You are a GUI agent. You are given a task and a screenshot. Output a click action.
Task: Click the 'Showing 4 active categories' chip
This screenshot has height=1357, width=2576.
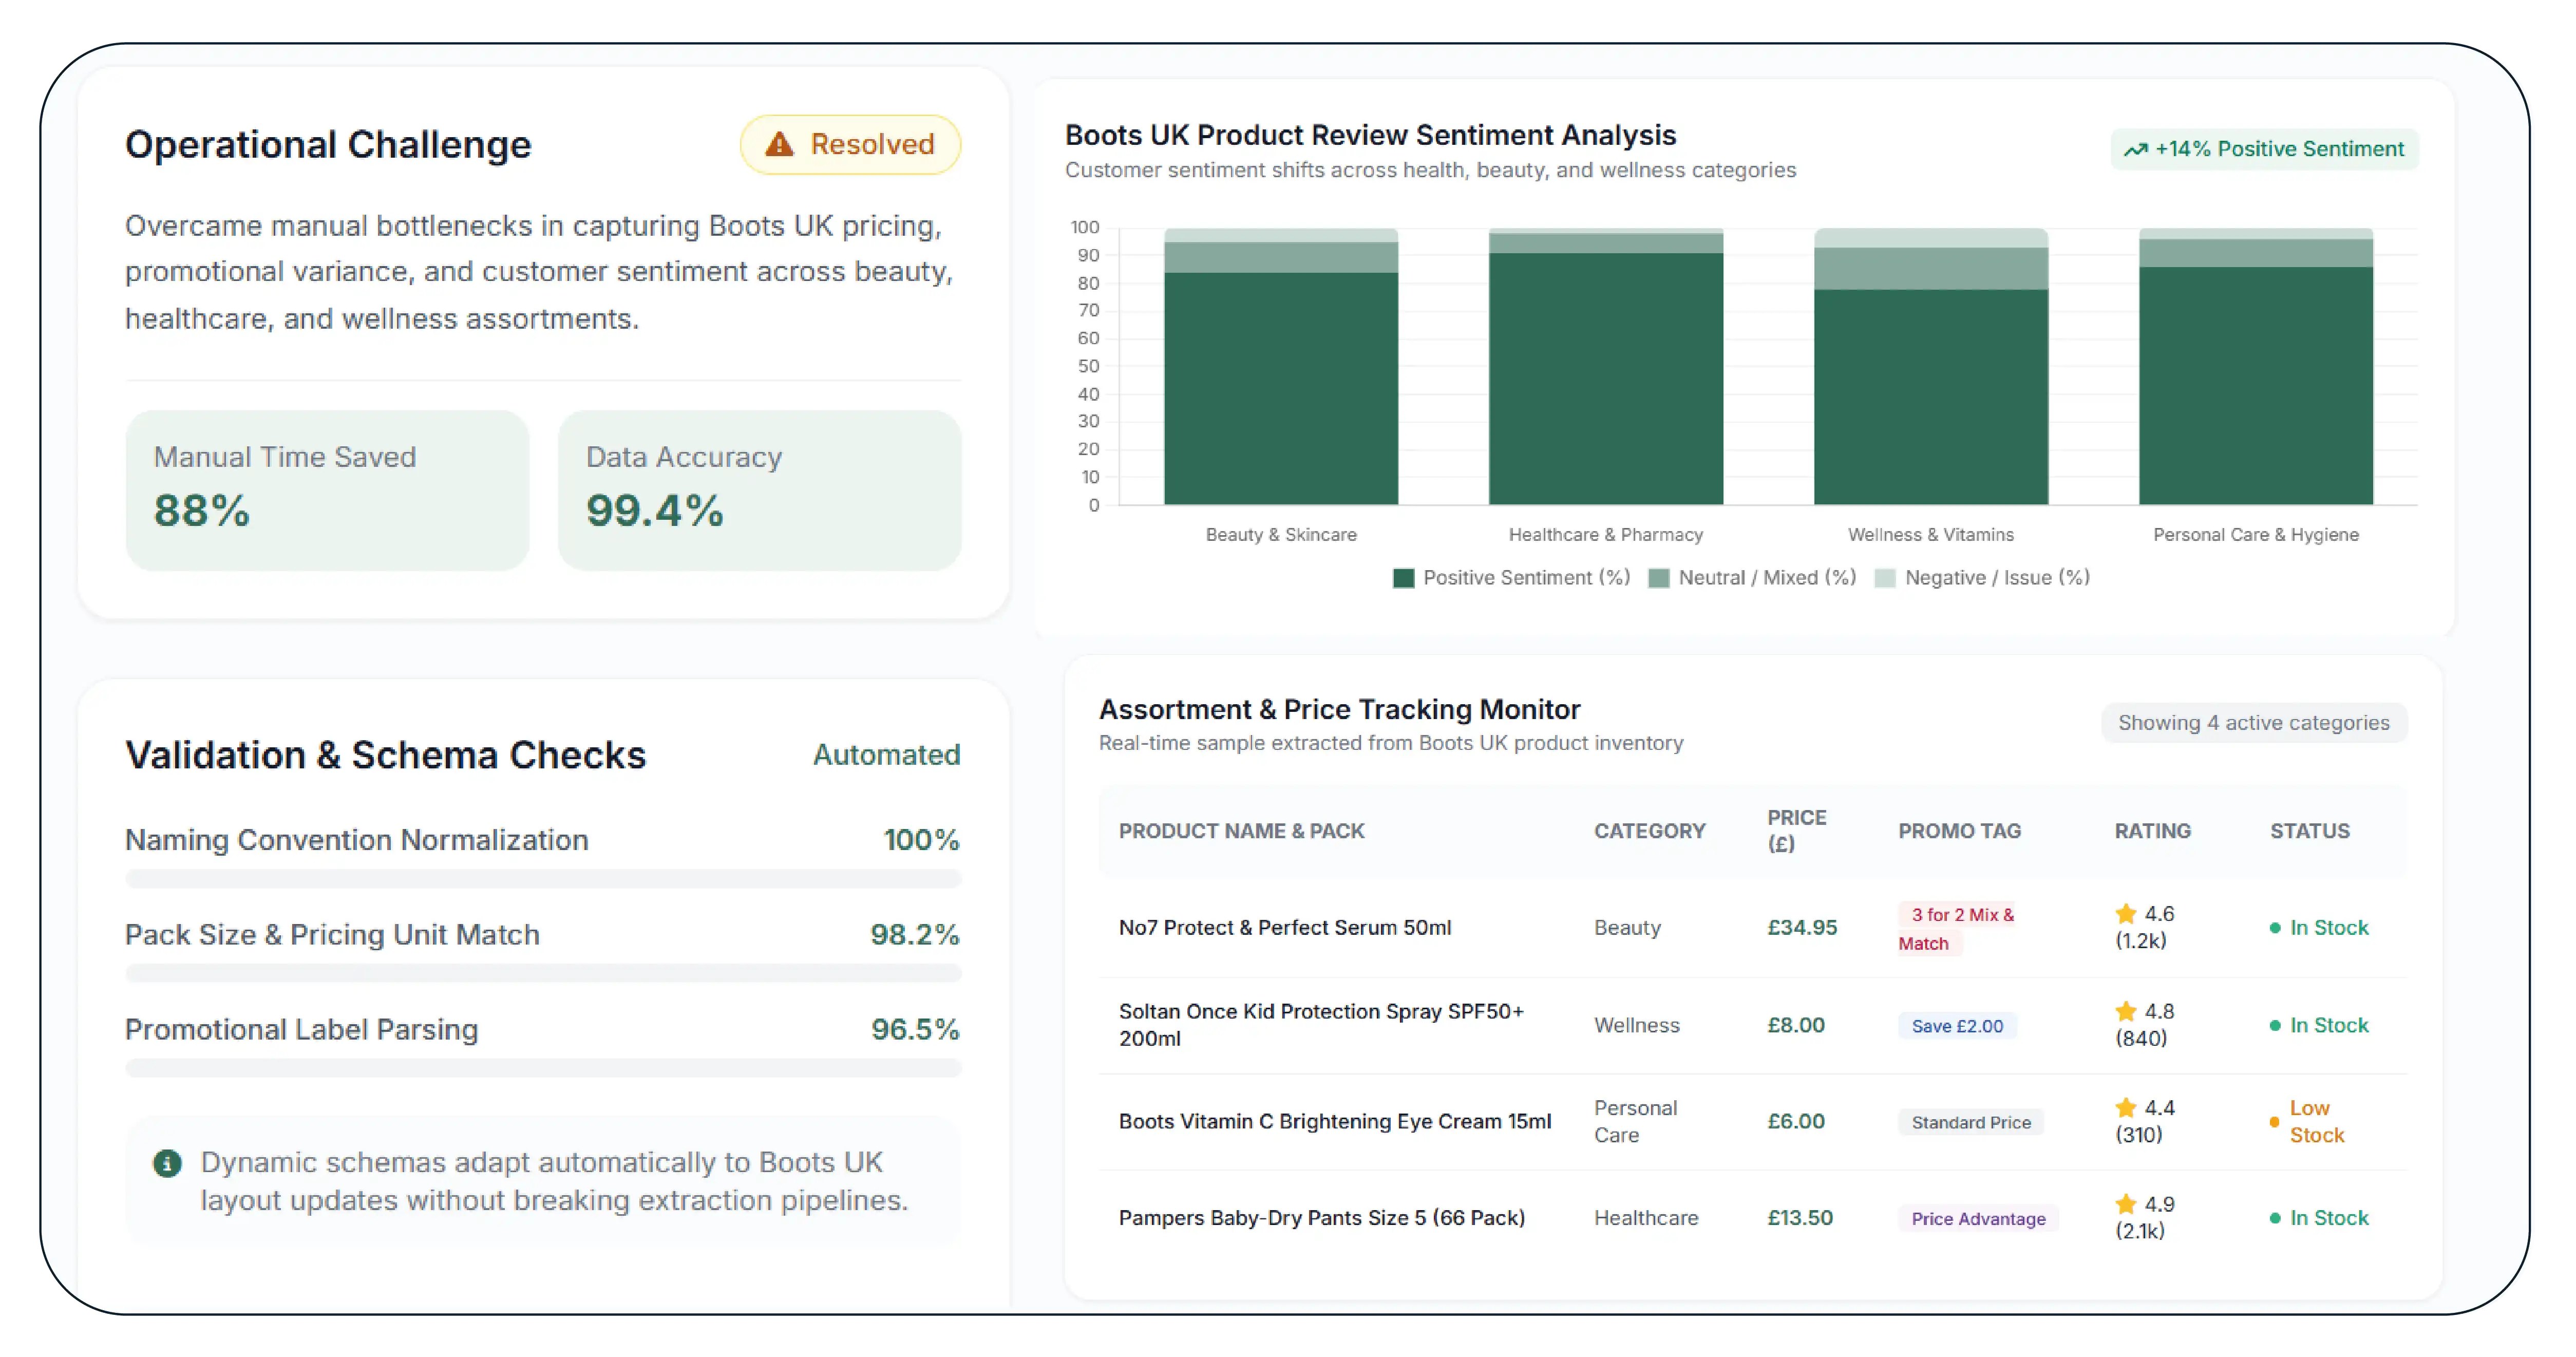point(2254,723)
